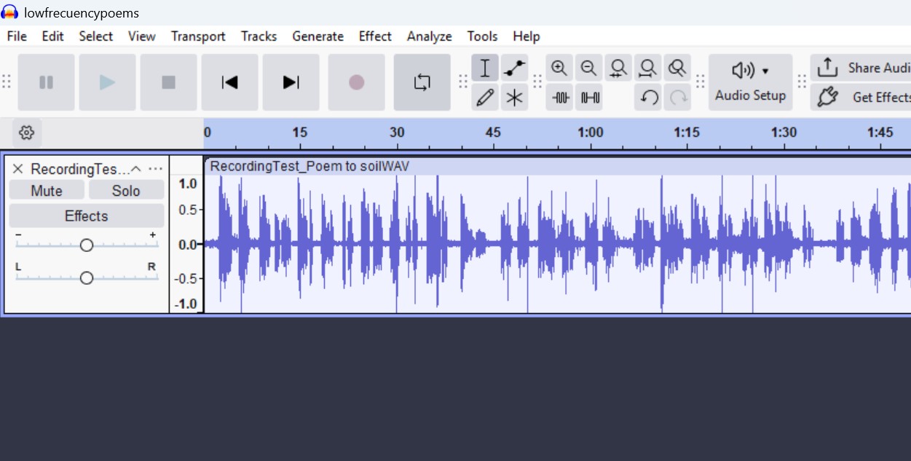Click the Undo icon
The height and width of the screenshot is (461, 911).
(648, 96)
